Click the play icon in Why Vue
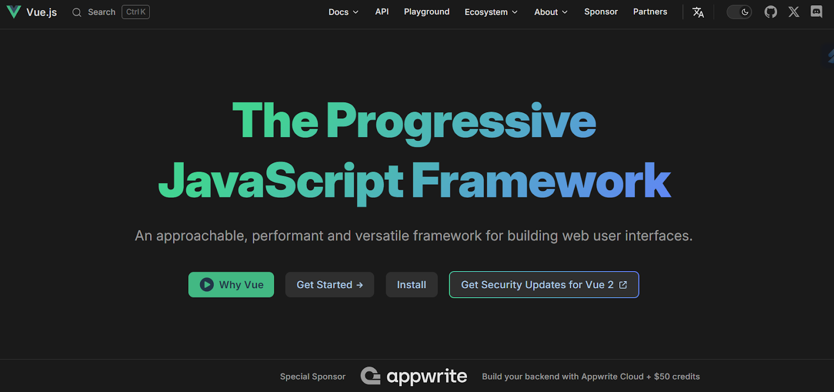This screenshot has height=392, width=834. (x=207, y=285)
